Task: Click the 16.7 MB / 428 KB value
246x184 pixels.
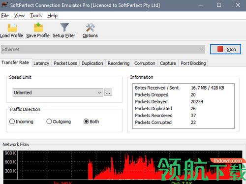Action: 208,88
